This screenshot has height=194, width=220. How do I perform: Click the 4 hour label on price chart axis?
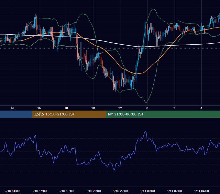(x=201, y=108)
